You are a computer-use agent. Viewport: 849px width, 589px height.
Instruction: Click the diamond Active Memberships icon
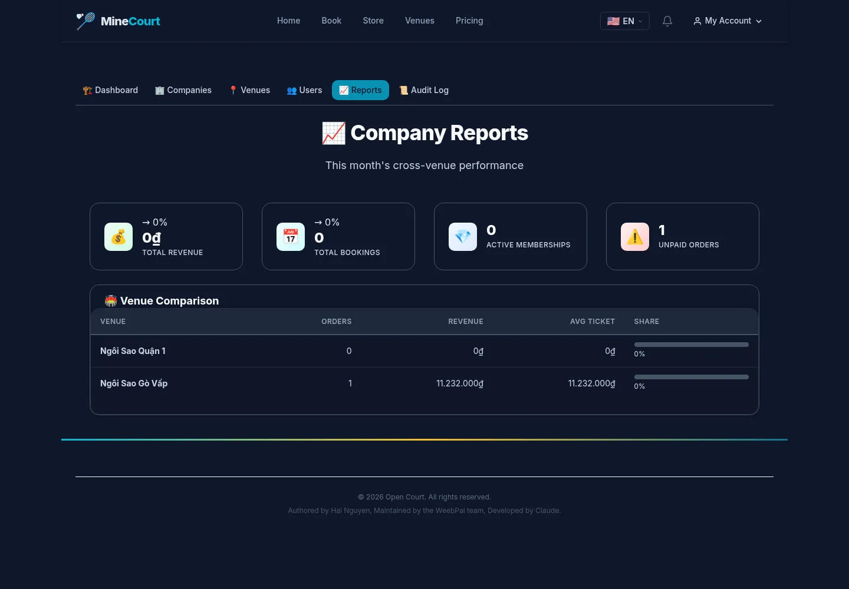click(x=463, y=237)
